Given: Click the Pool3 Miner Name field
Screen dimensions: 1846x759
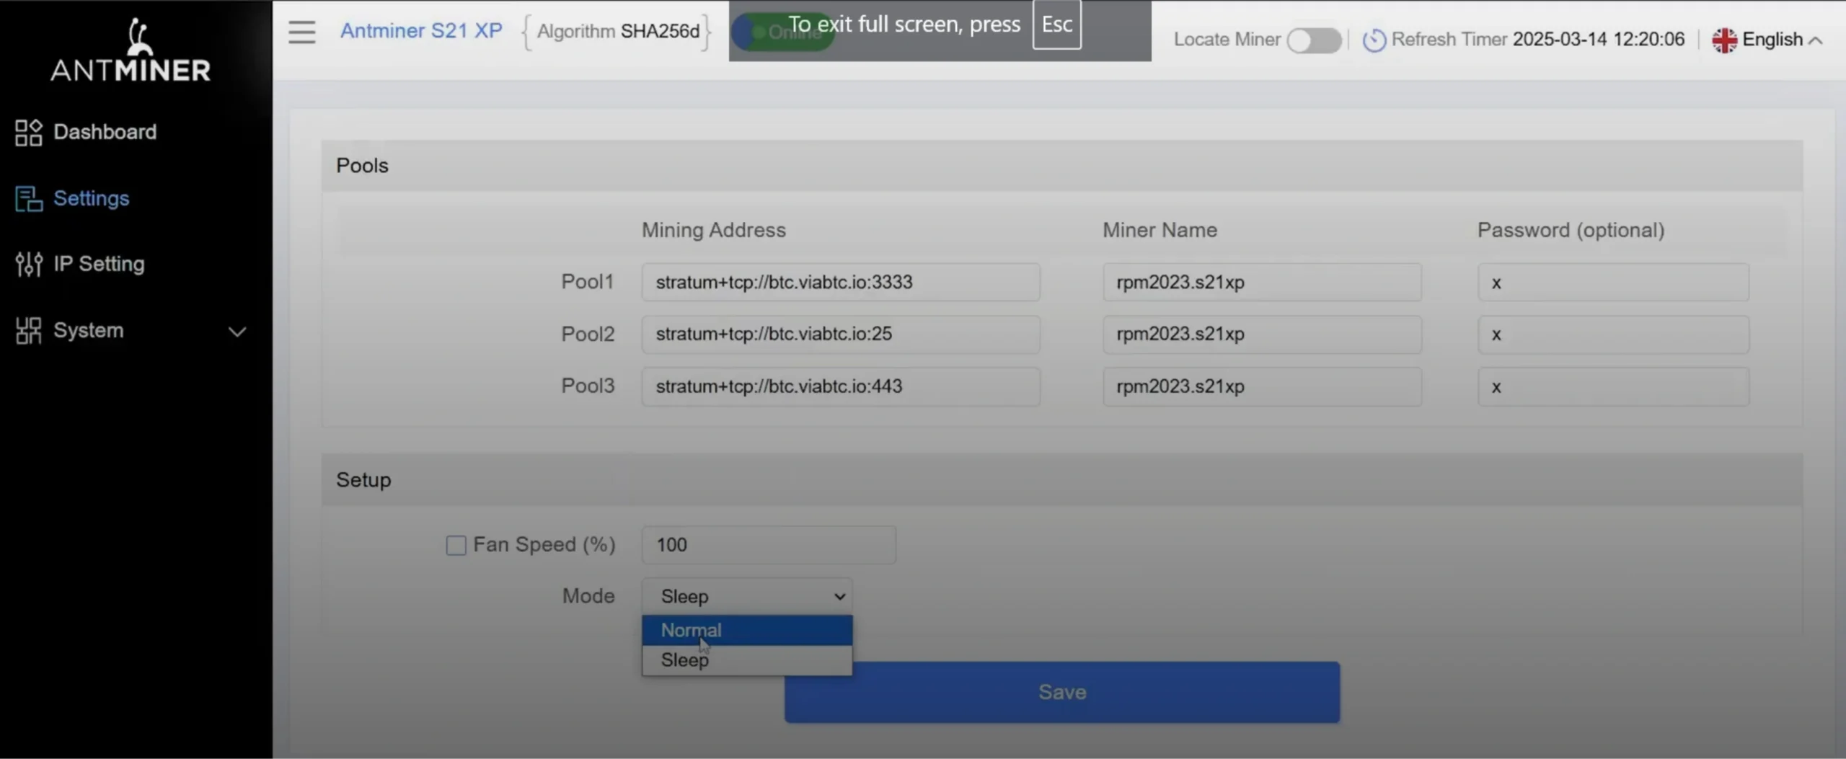Looking at the screenshot, I should pyautogui.click(x=1262, y=386).
